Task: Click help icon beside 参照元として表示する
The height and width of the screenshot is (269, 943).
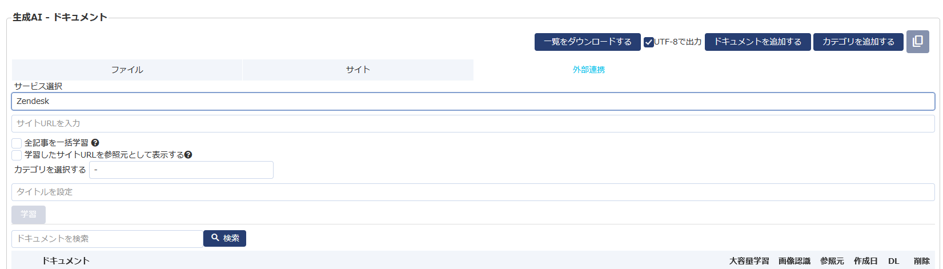Action: [188, 155]
